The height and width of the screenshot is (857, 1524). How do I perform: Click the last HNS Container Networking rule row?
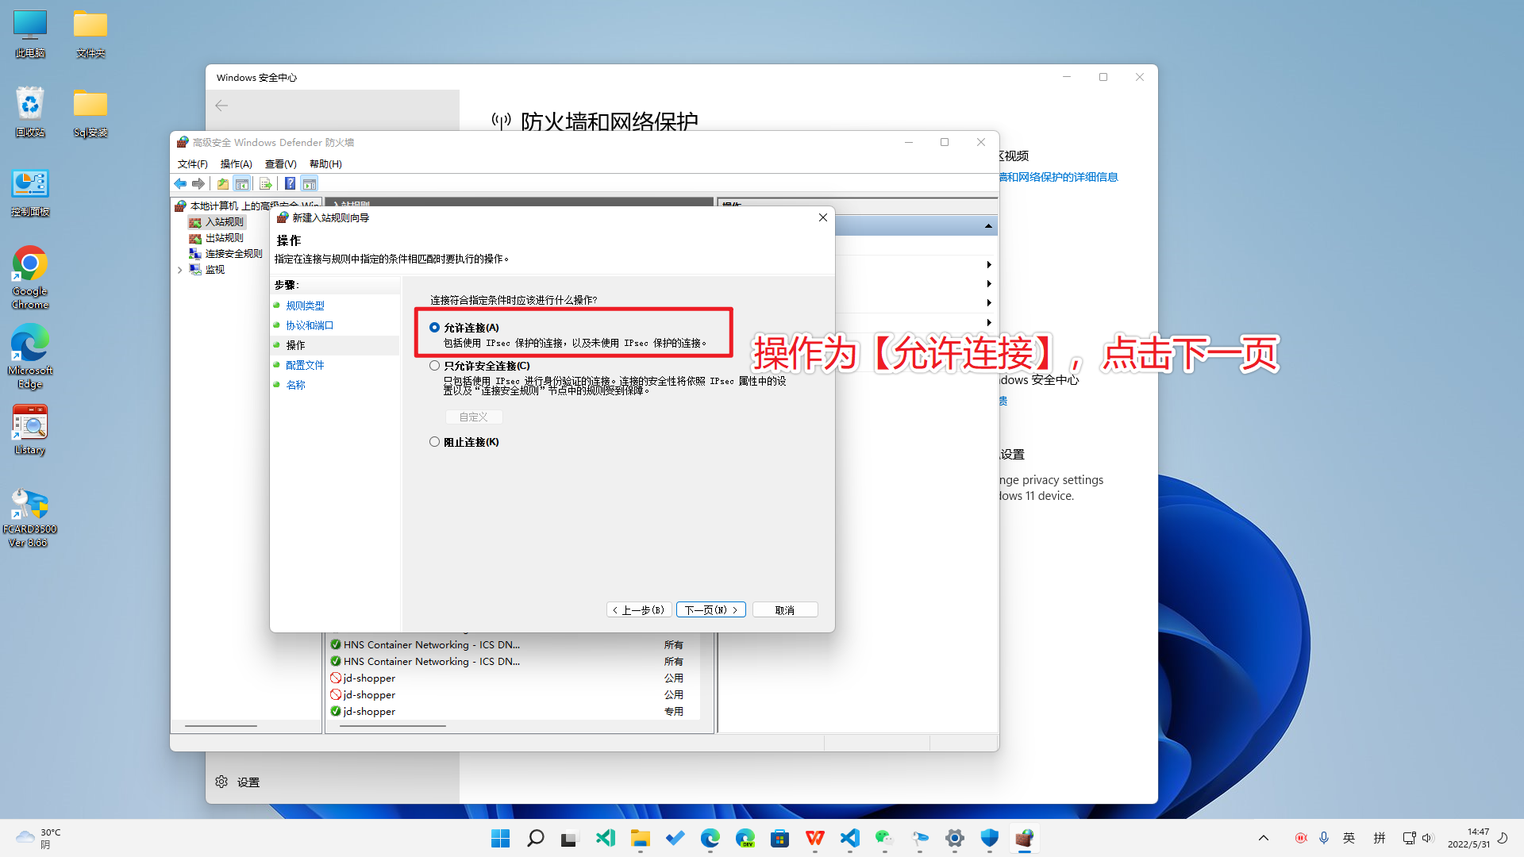pyautogui.click(x=514, y=662)
